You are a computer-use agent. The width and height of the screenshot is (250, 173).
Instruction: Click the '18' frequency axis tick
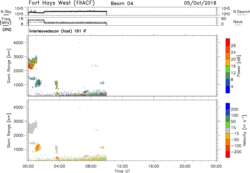pos(21,19)
